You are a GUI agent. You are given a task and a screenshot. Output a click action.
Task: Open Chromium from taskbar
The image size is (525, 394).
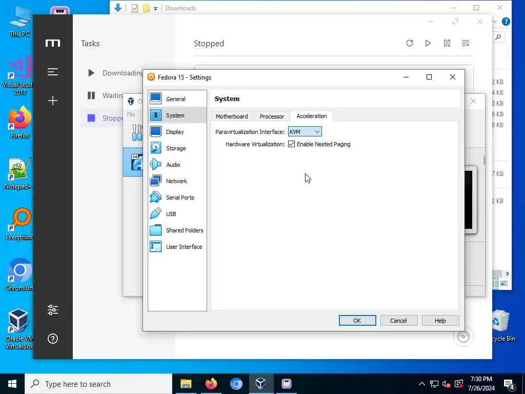pos(236,384)
